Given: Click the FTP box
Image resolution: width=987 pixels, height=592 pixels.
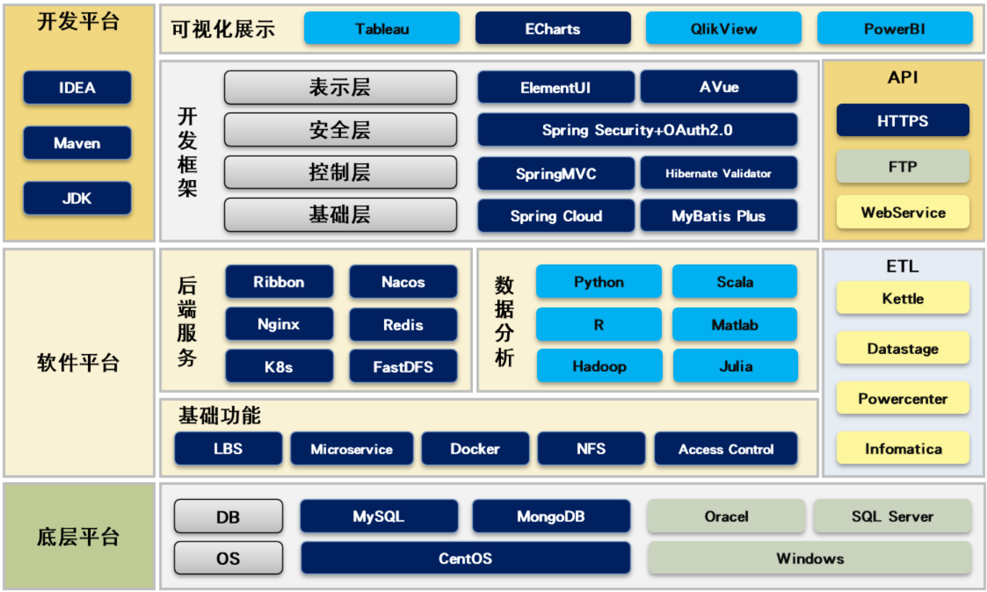Looking at the screenshot, I should [903, 166].
